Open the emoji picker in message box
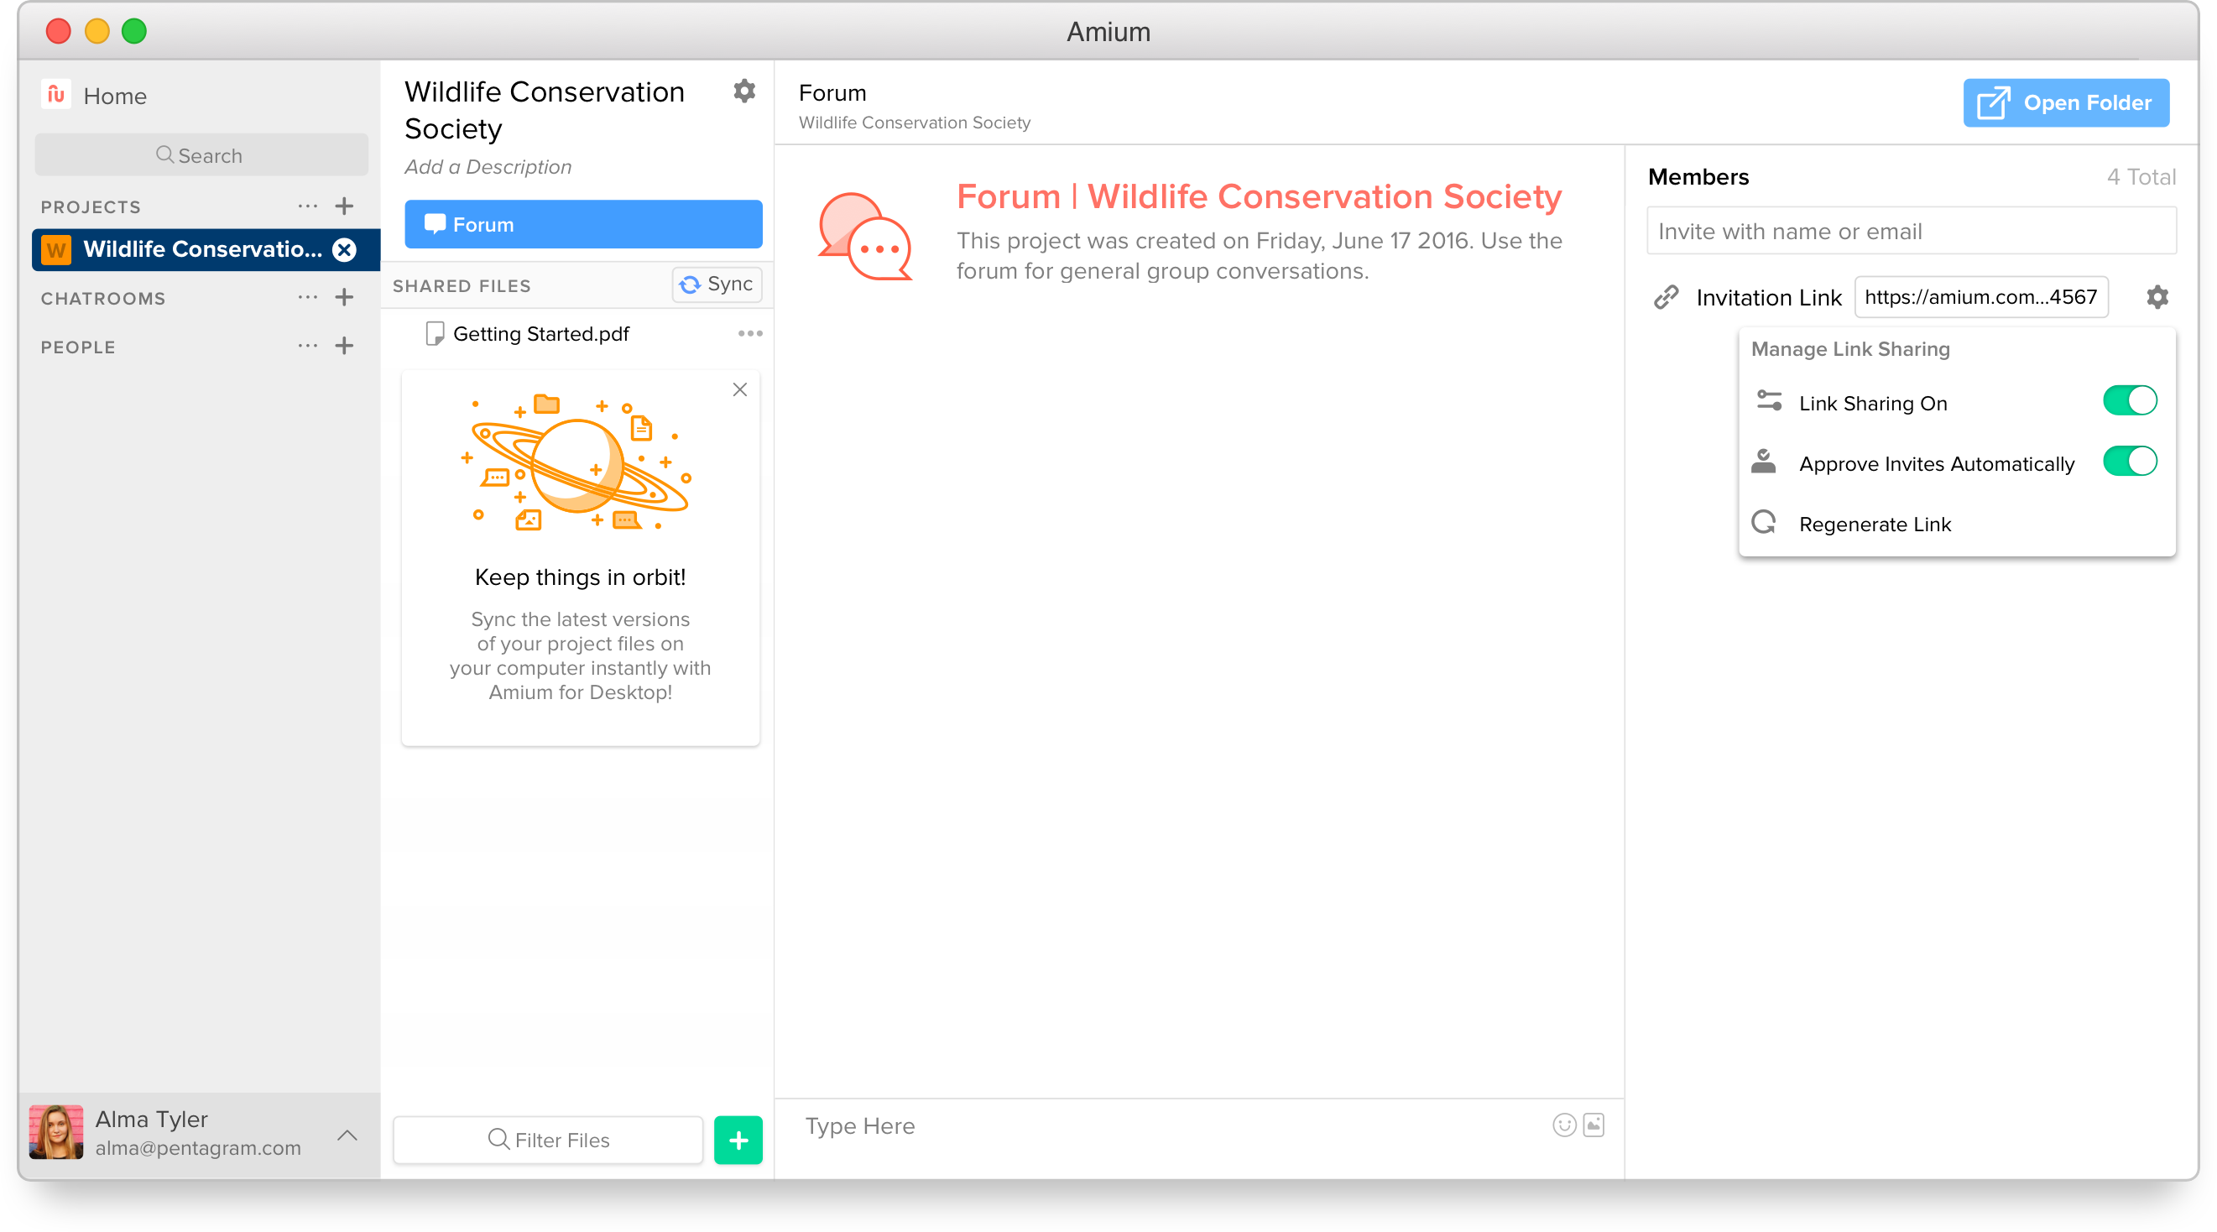This screenshot has height=1232, width=2217. 1564,1125
